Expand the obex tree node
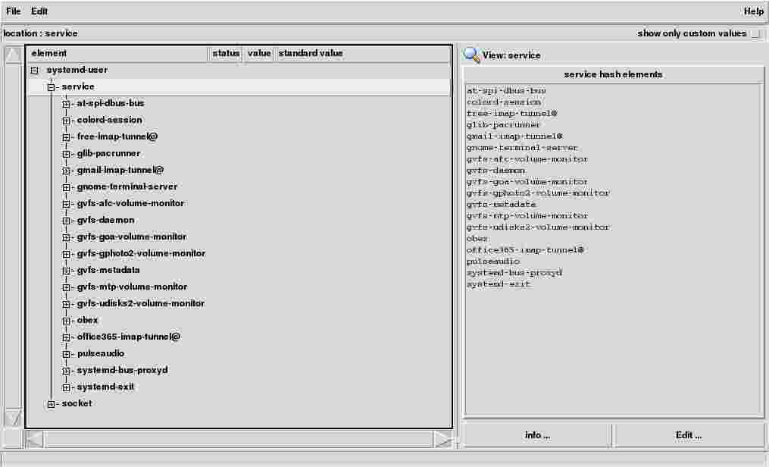The height and width of the screenshot is (467, 769). pyautogui.click(x=67, y=321)
